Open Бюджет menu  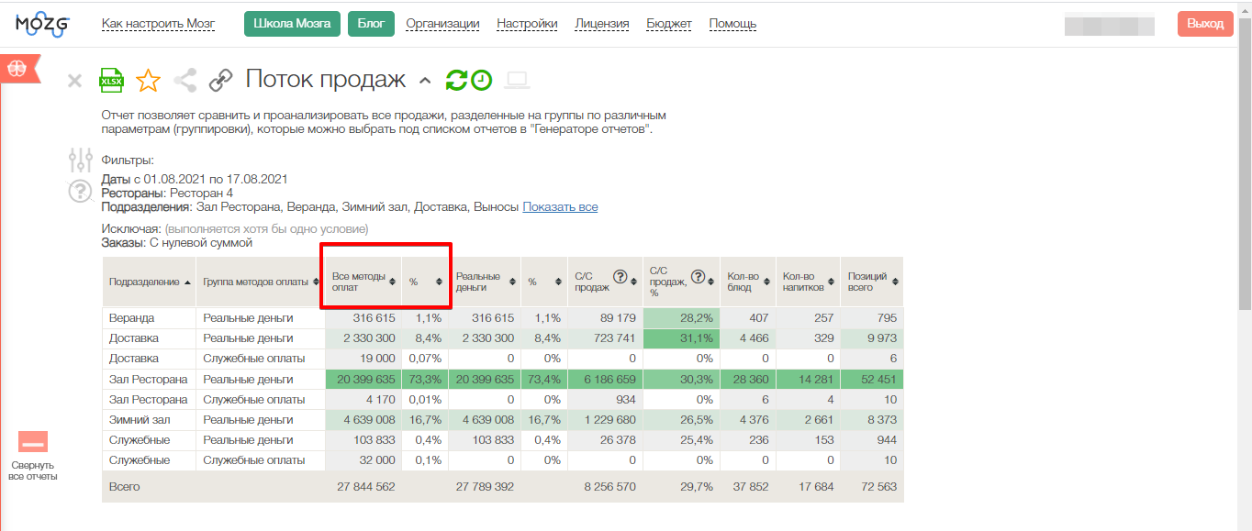669,24
